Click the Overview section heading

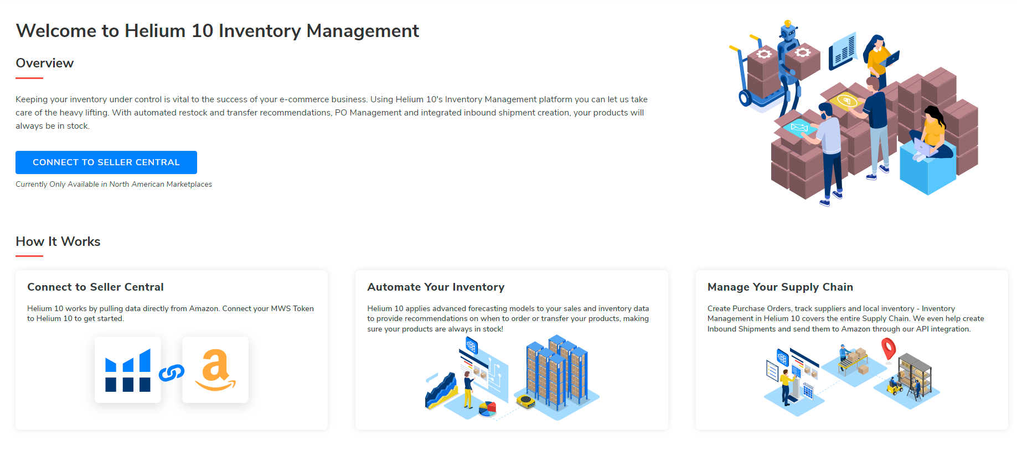44,63
